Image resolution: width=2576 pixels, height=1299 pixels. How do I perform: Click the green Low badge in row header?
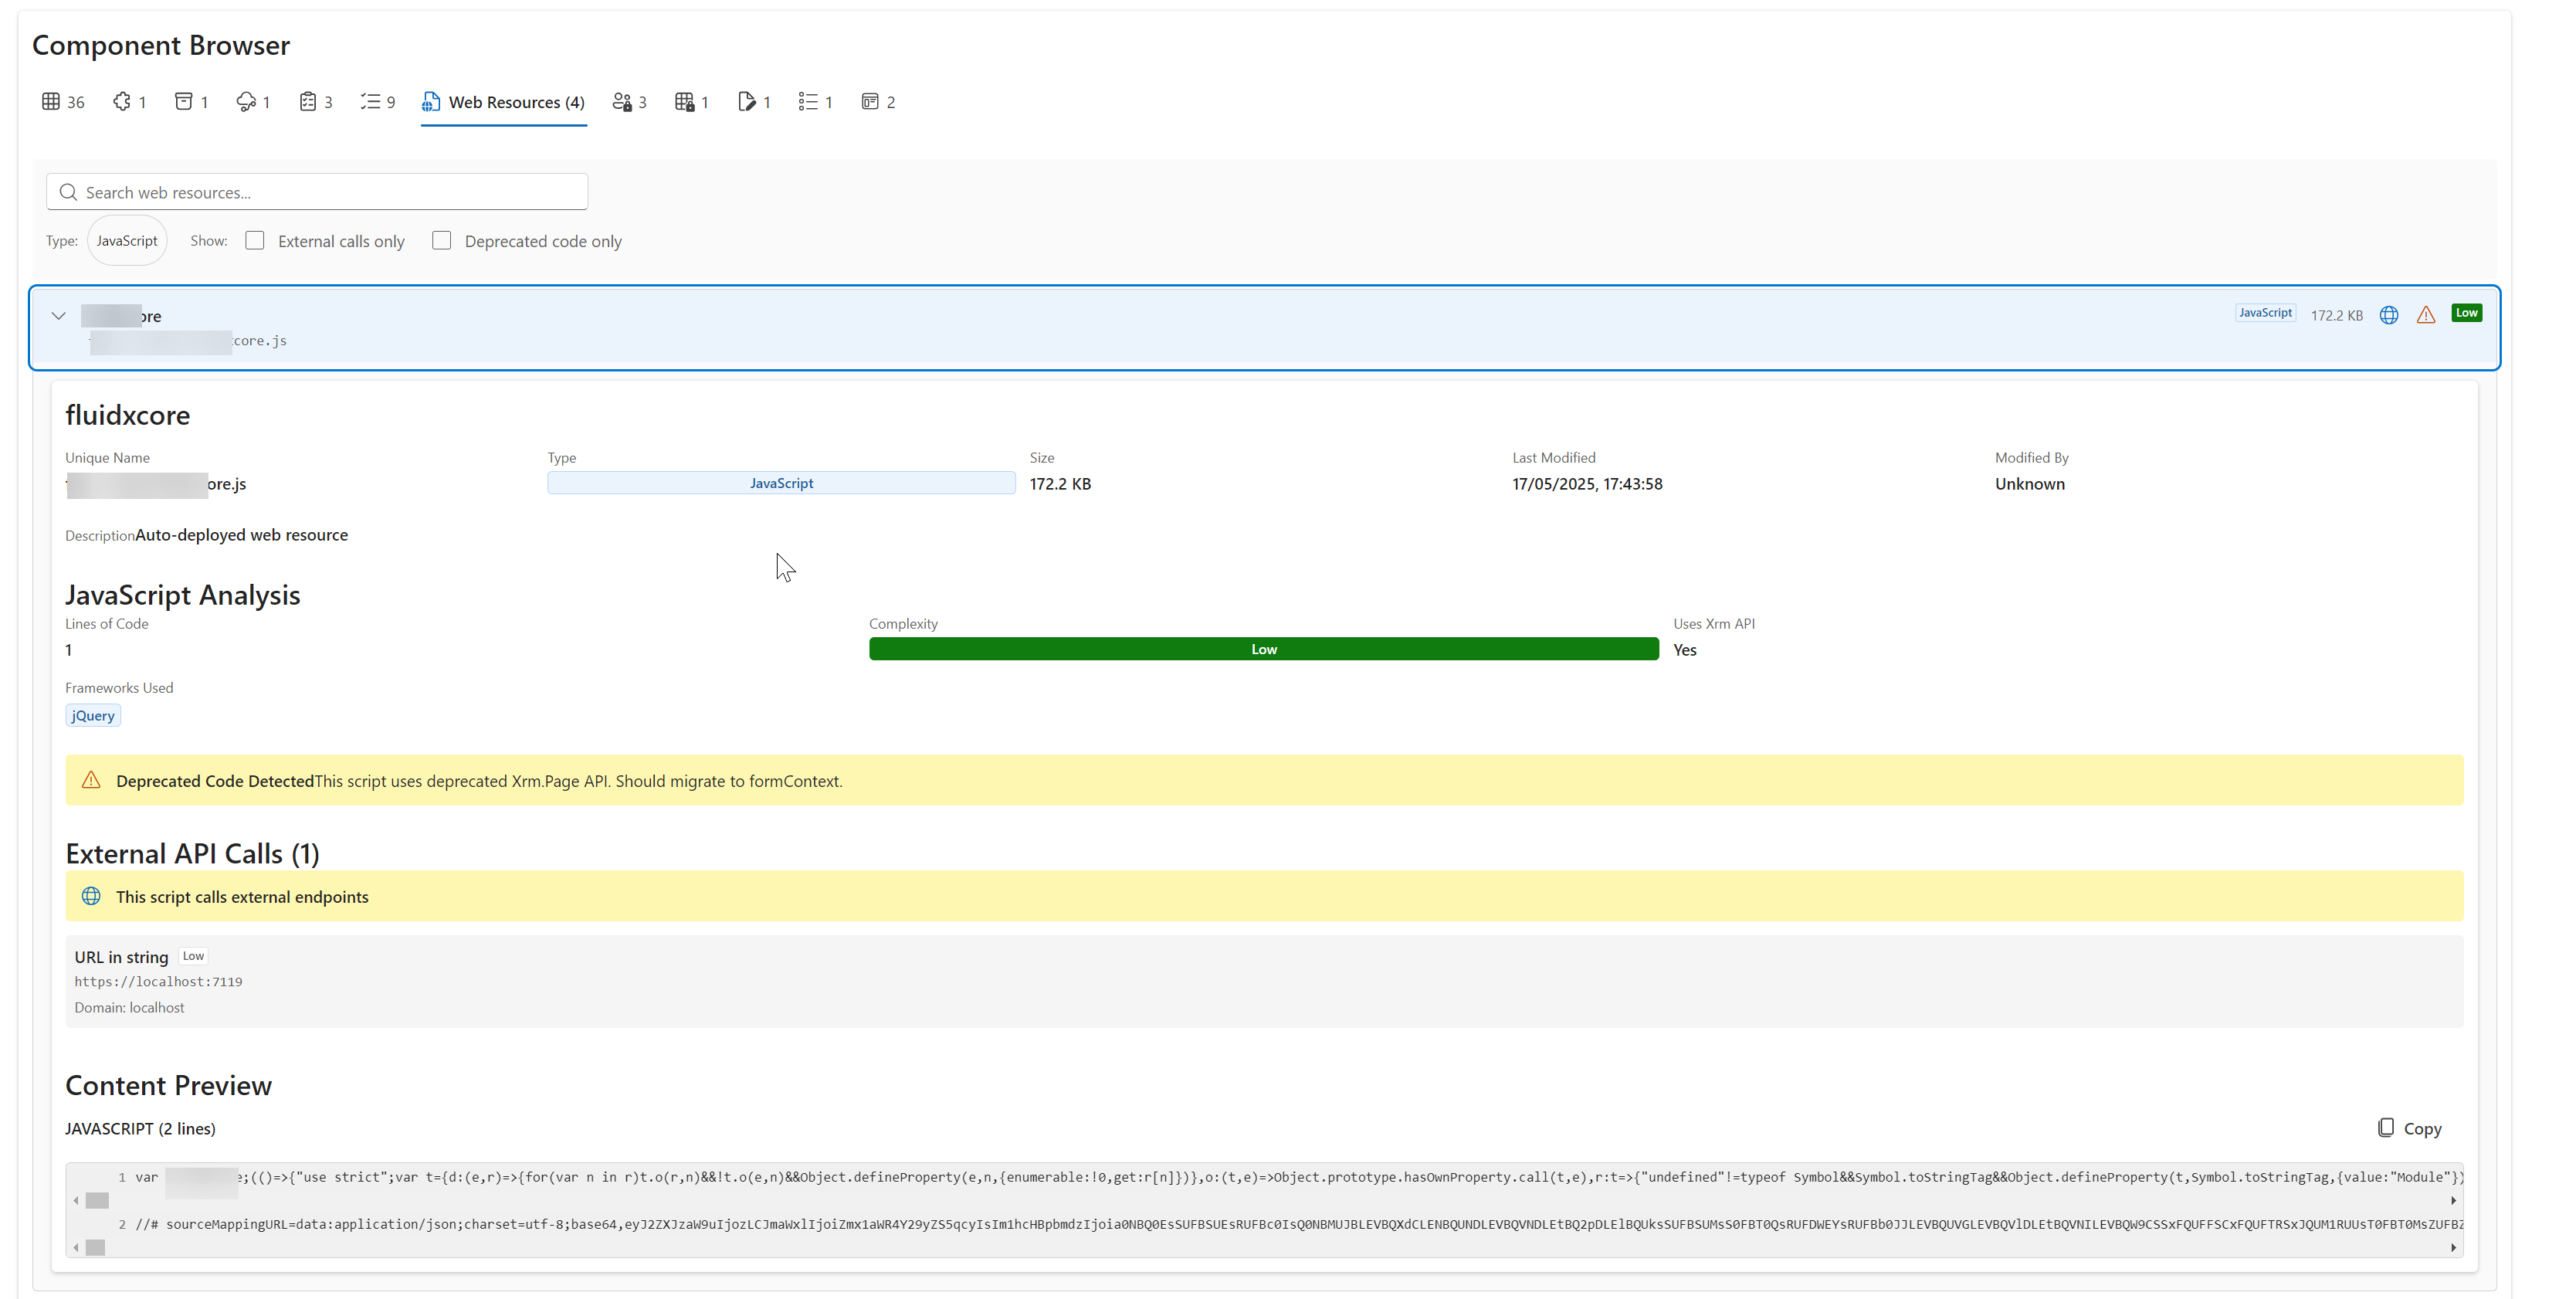2467,313
